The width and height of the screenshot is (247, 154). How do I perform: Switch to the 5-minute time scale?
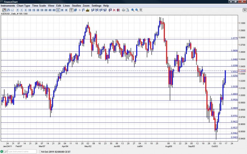point(26,10)
